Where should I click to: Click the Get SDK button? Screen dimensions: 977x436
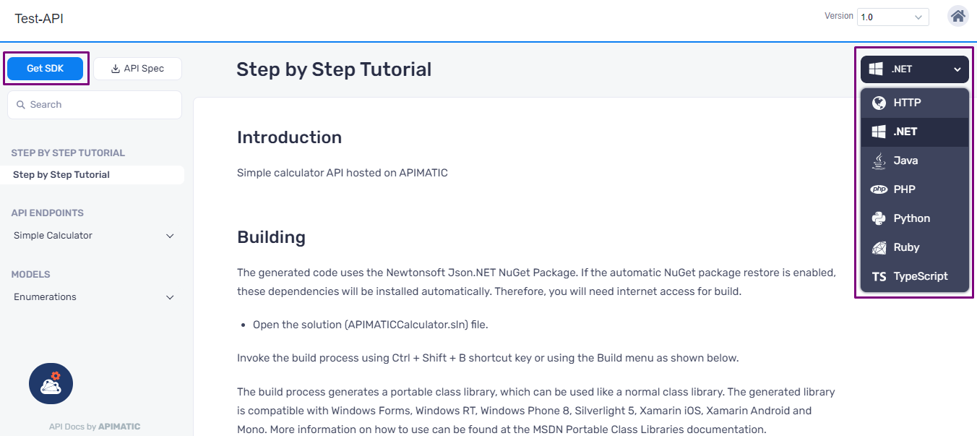click(x=46, y=69)
